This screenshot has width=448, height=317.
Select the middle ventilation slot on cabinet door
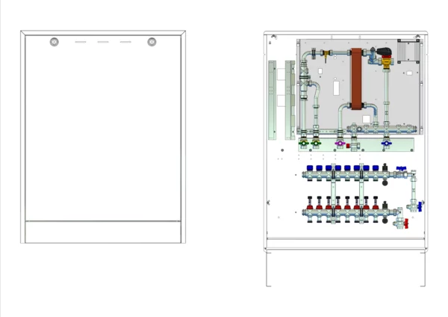coord(103,42)
